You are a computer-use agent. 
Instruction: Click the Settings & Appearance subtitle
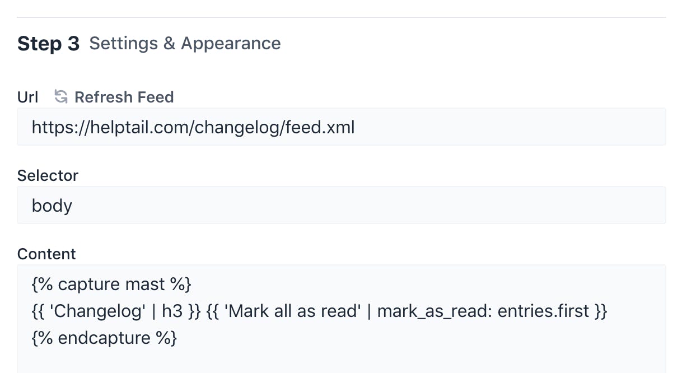point(185,44)
